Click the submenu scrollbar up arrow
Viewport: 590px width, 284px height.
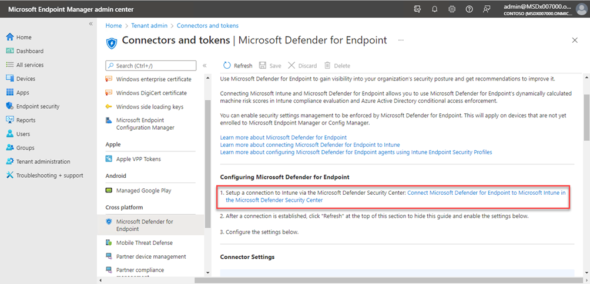click(207, 77)
